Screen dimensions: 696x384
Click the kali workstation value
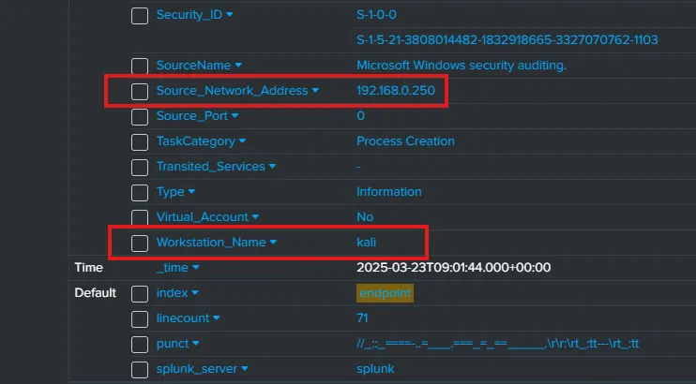(367, 243)
